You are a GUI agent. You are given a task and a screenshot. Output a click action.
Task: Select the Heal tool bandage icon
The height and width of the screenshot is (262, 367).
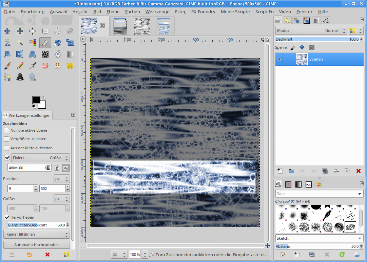pos(70,66)
